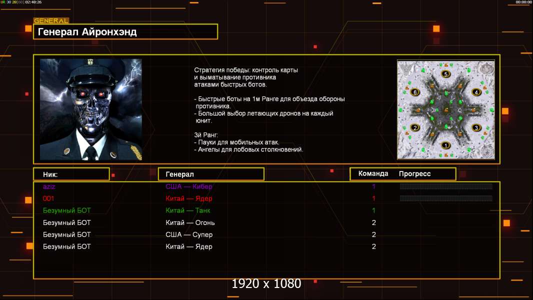The height and width of the screenshot is (300, 533).
Task: Click team number 1 in Китай — Танк row
Action: click(x=373, y=210)
